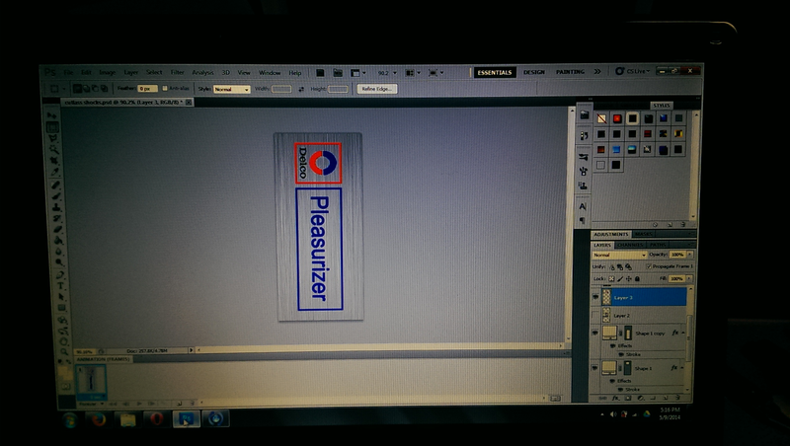790x446 pixels.
Task: Click Add to selection option icon
Action: click(x=86, y=89)
